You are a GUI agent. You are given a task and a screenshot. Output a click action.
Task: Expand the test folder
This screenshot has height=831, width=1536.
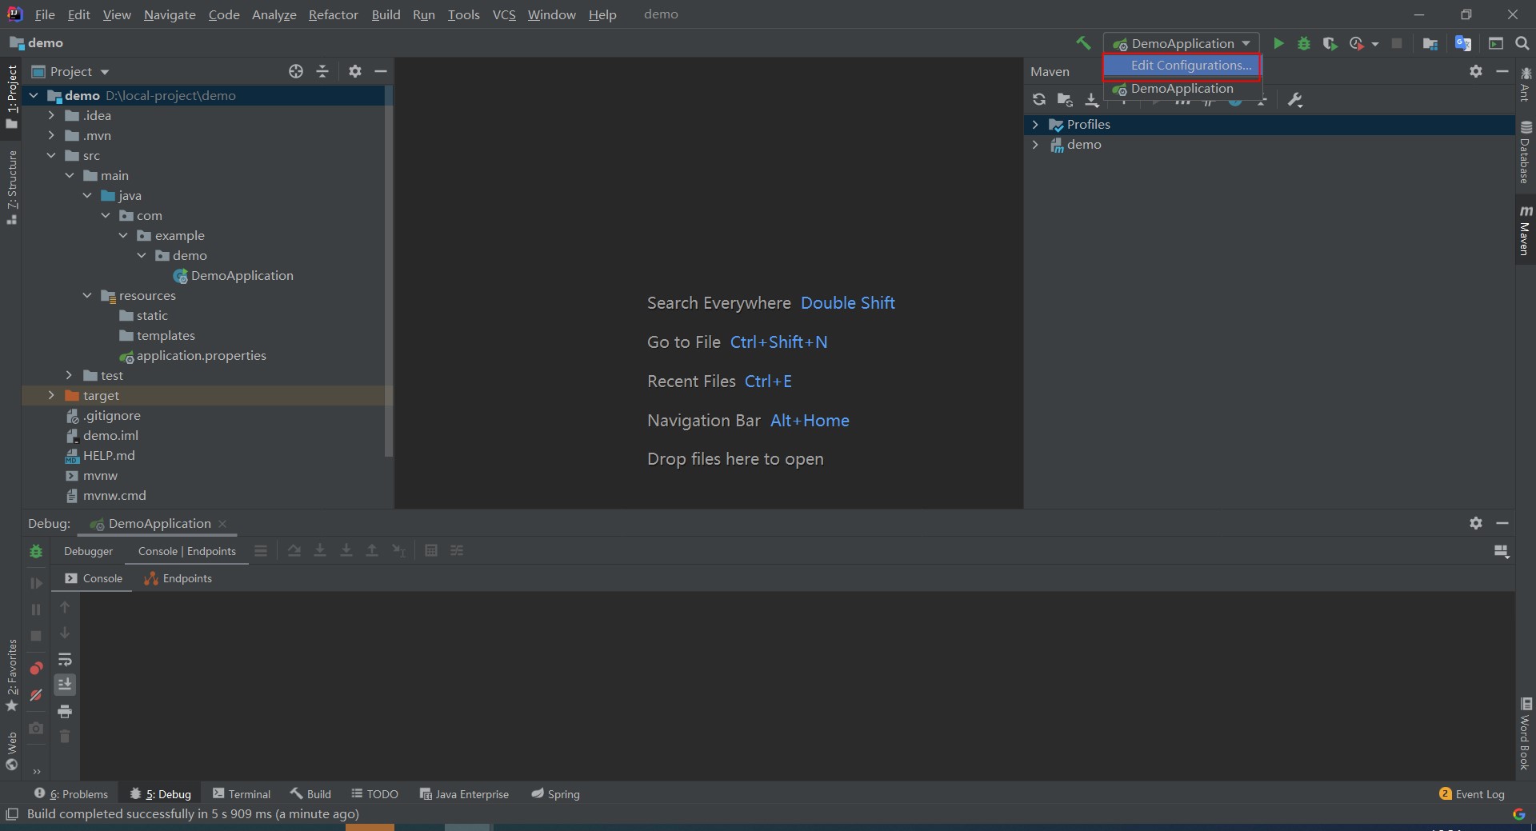69,375
